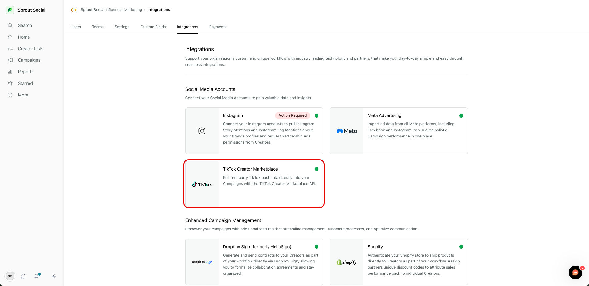
Task: Click Enhanced Campaign Management heading
Action: 223,220
